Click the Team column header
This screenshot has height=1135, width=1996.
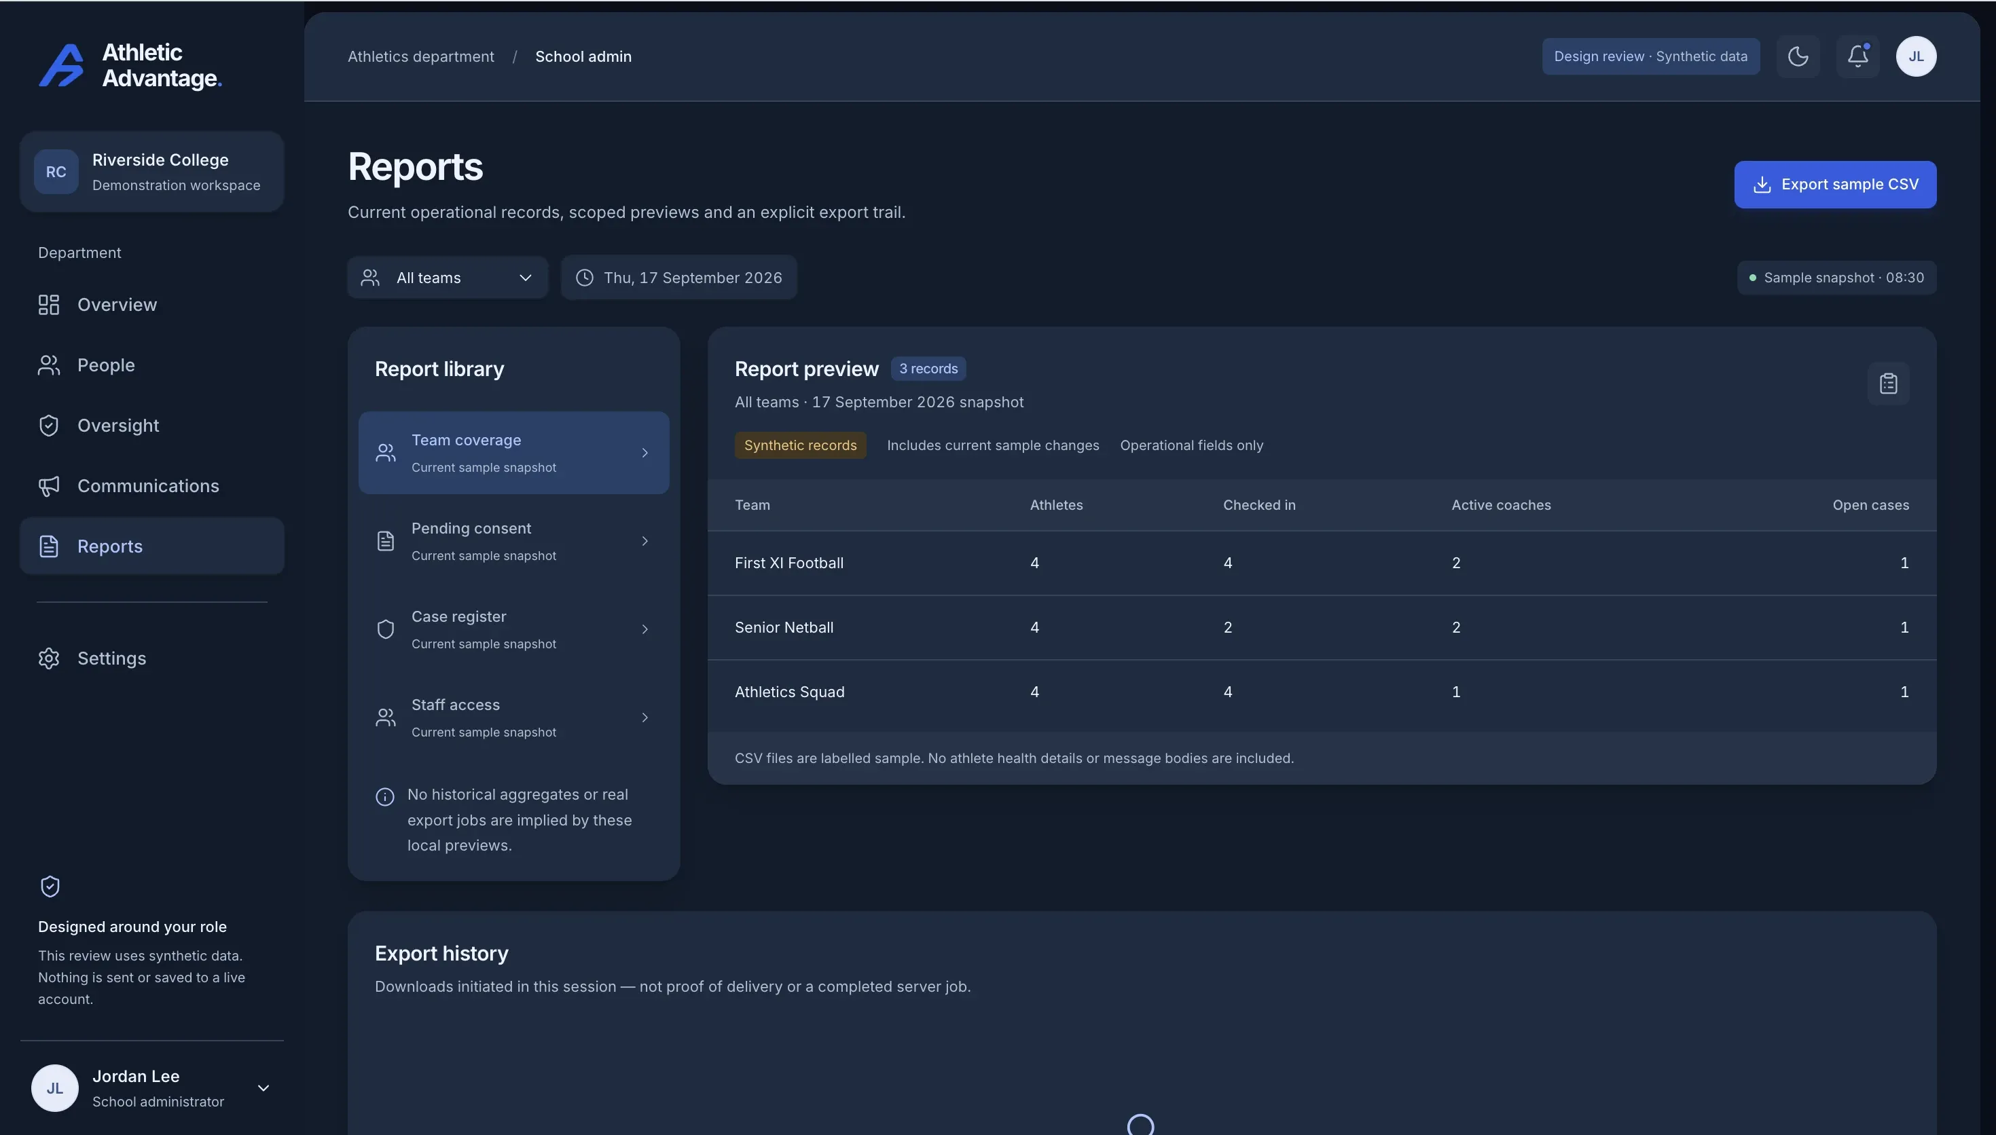[752, 505]
